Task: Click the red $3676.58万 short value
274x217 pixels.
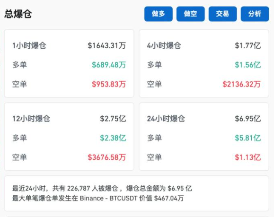Action: click(x=107, y=157)
